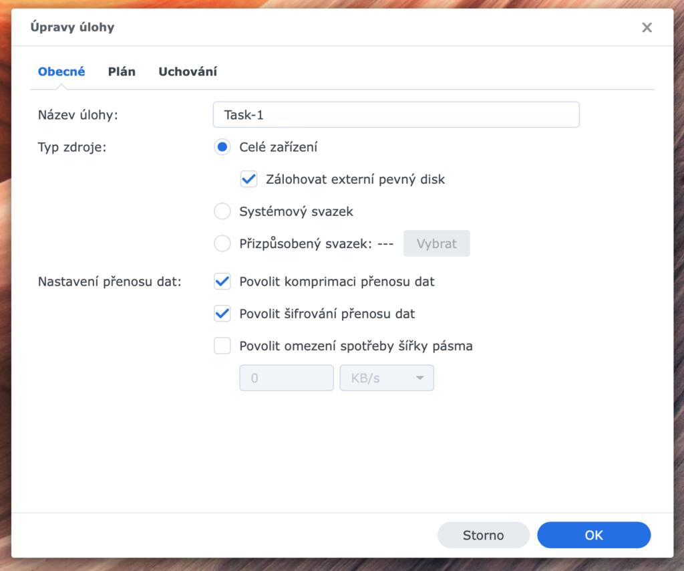The height and width of the screenshot is (571, 684).
Task: Select the Systémový svazek option
Action: (x=222, y=211)
